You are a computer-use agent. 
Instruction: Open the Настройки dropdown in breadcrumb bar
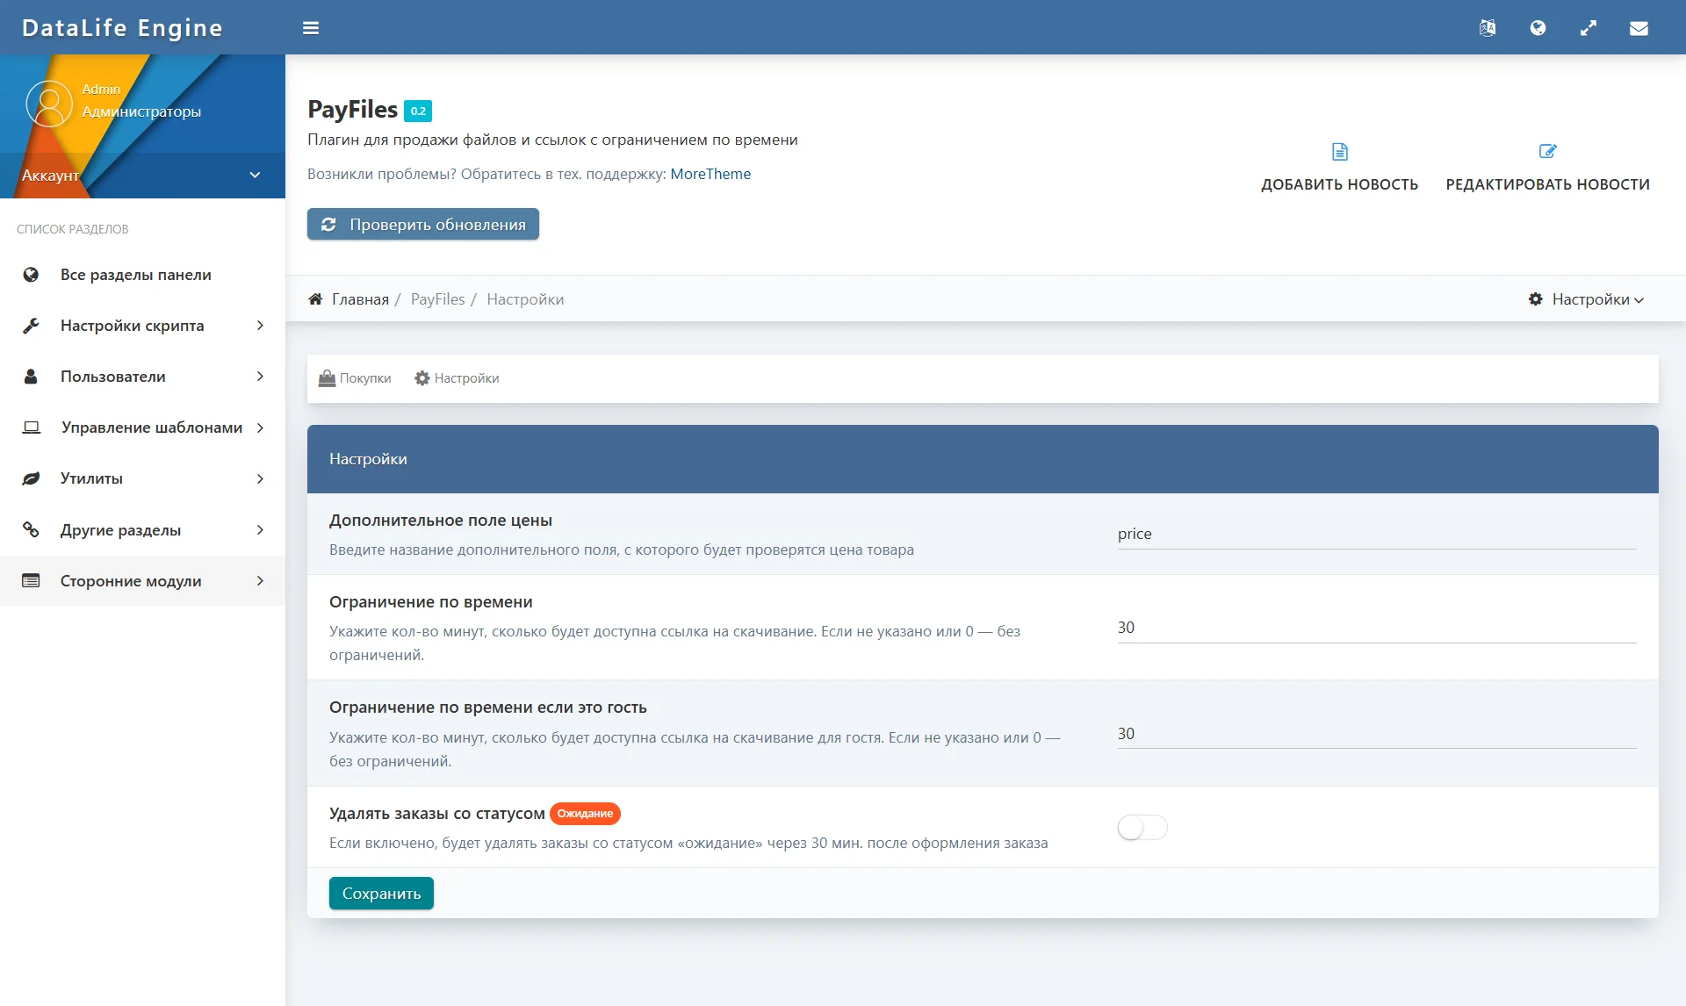1586,299
